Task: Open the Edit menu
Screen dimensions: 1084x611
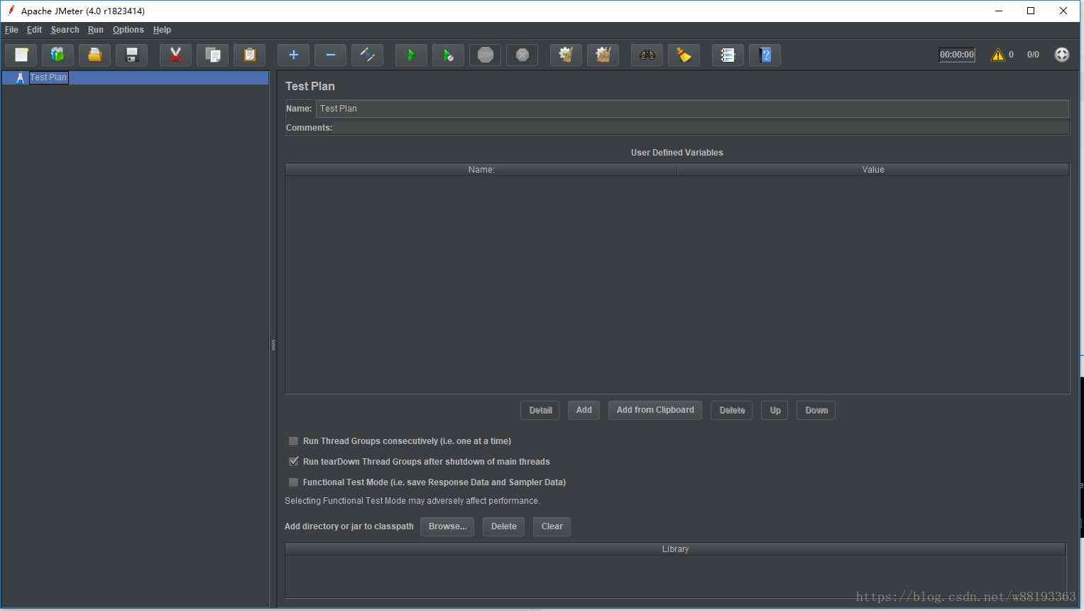Action: pyautogui.click(x=34, y=30)
